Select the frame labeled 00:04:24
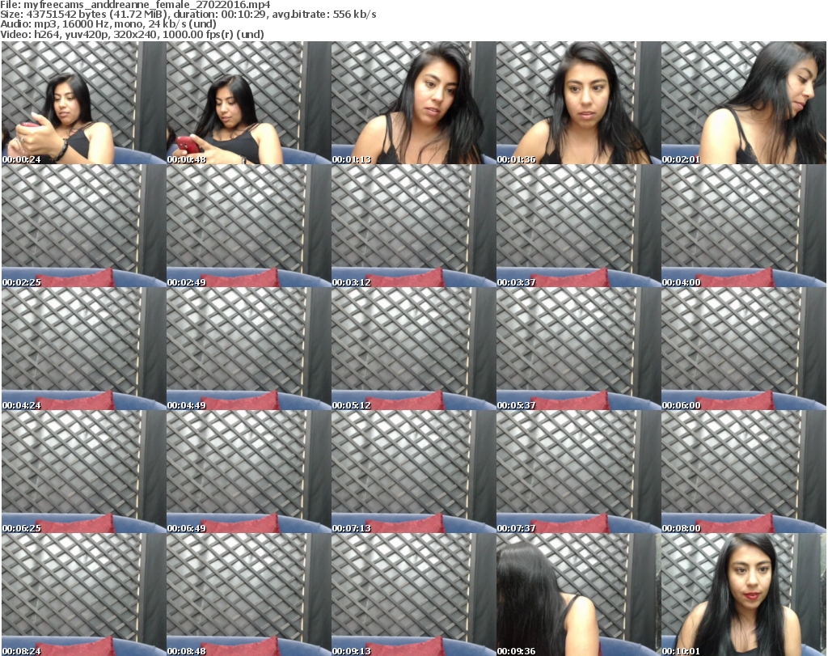828x656 pixels. point(84,349)
